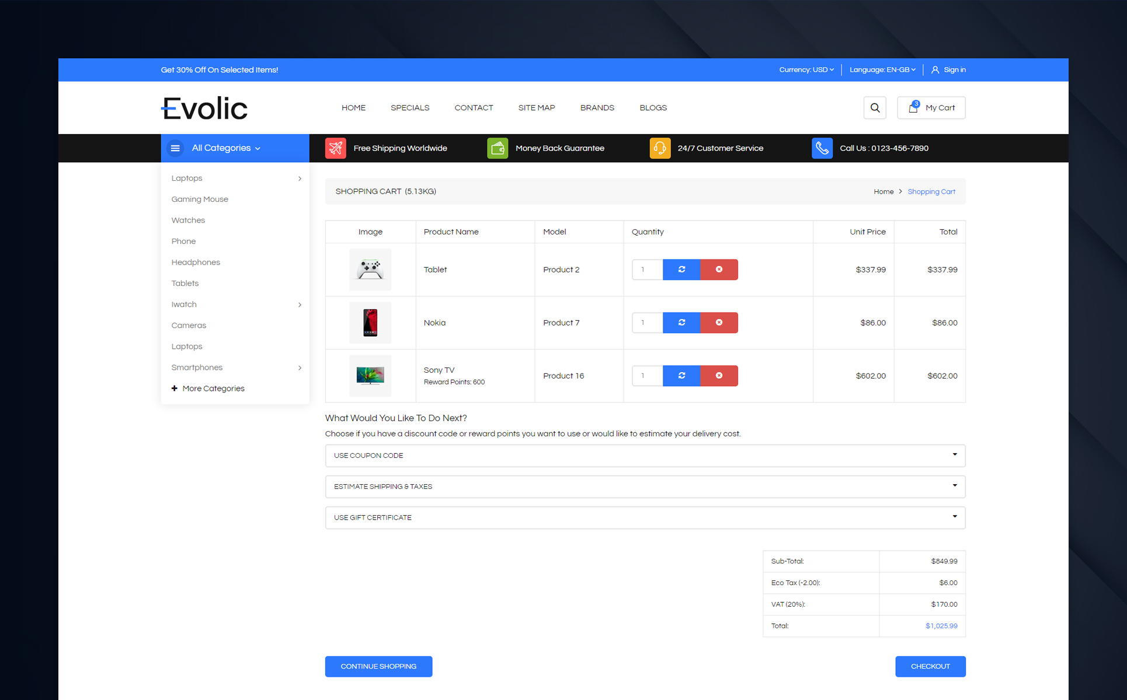The image size is (1127, 700).
Task: Click Nokia quantity input field
Action: tap(647, 323)
